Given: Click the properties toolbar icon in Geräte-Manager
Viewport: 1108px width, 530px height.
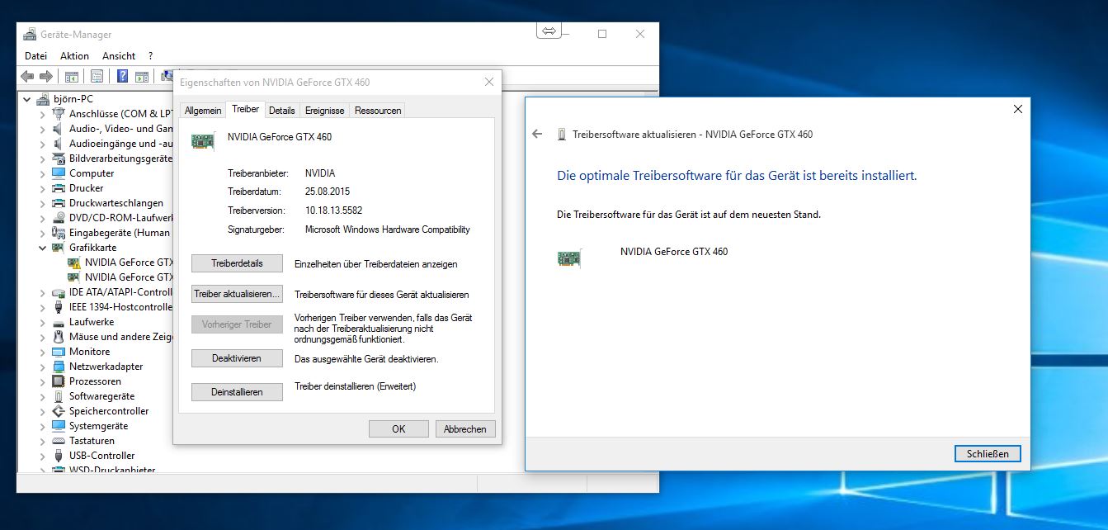Looking at the screenshot, I should coord(97,77).
